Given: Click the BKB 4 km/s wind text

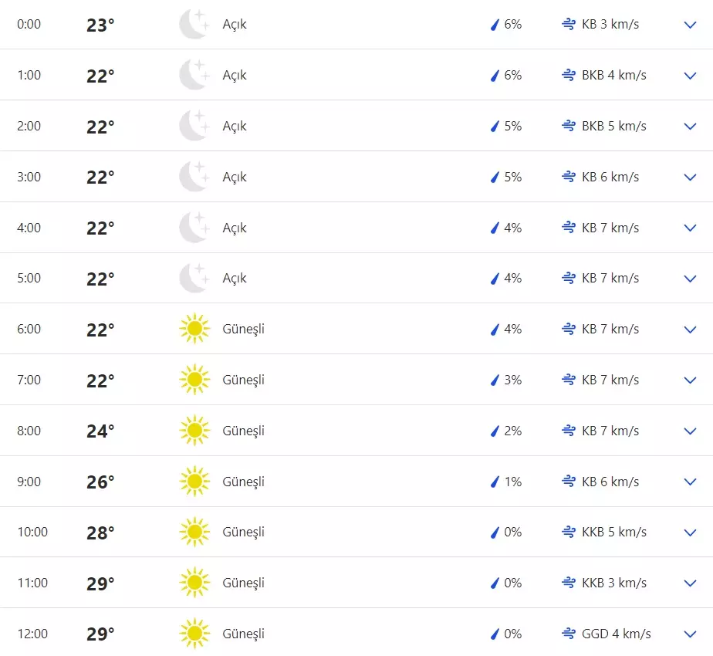Looking at the screenshot, I should [x=614, y=76].
